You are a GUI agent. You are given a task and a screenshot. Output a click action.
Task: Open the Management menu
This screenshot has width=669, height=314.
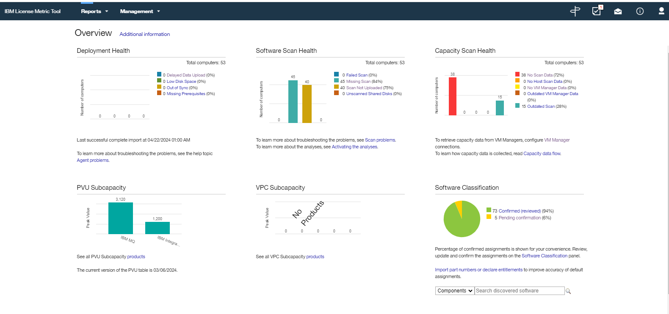[140, 11]
